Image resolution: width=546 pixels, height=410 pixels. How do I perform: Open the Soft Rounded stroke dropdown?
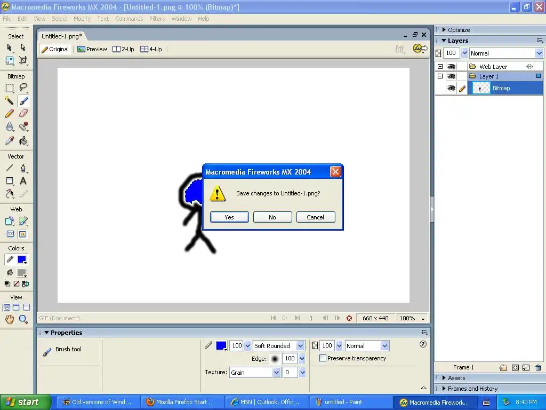(300, 345)
